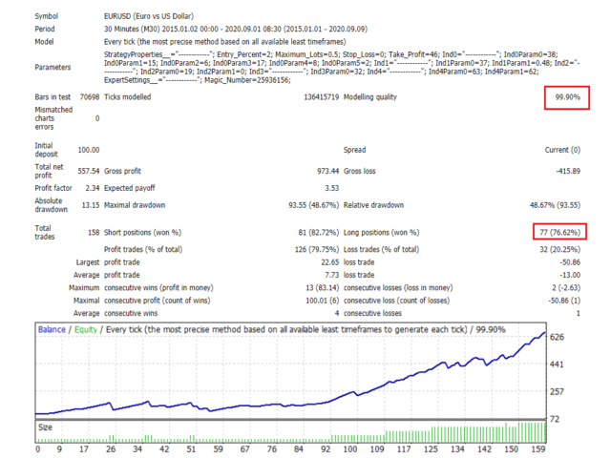Click the Bars in test value 70698
The width and height of the screenshot is (611, 458).
coord(90,97)
